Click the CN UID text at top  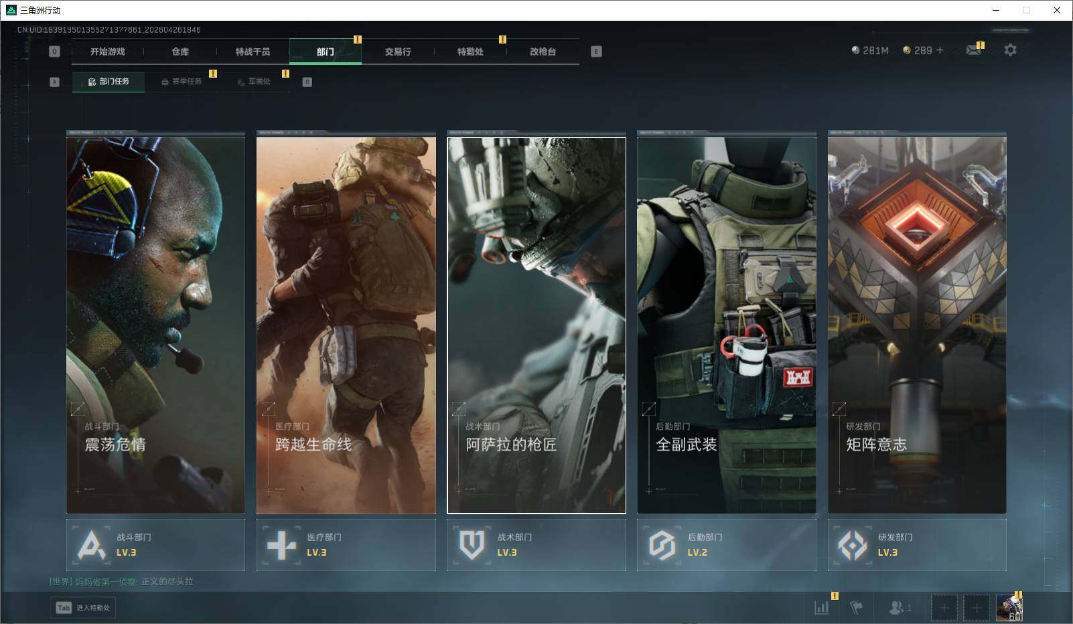tap(109, 30)
